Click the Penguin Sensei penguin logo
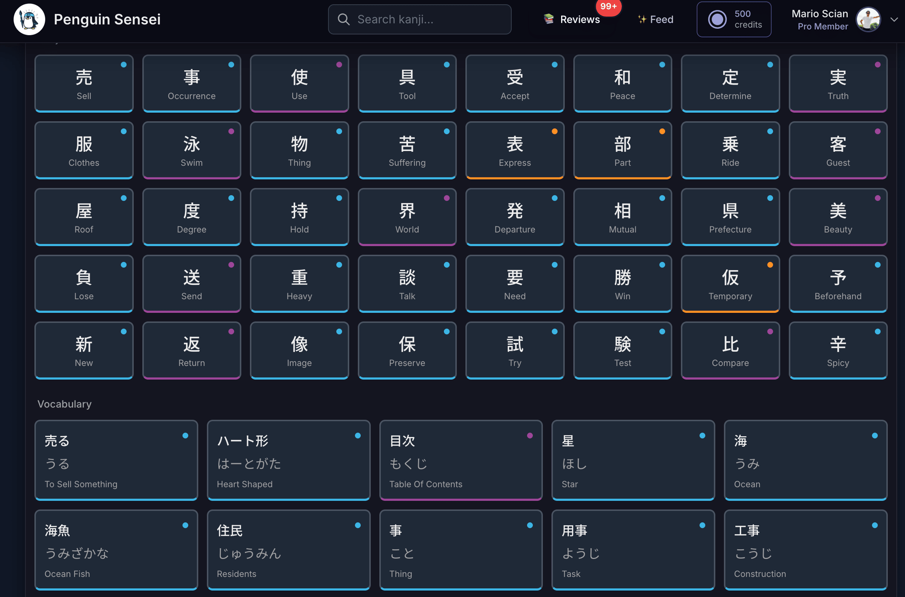The width and height of the screenshot is (905, 597). [29, 19]
